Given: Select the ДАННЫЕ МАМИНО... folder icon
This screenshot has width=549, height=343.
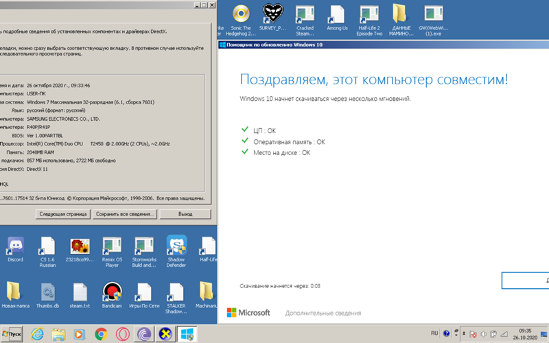Looking at the screenshot, I should click(401, 21).
